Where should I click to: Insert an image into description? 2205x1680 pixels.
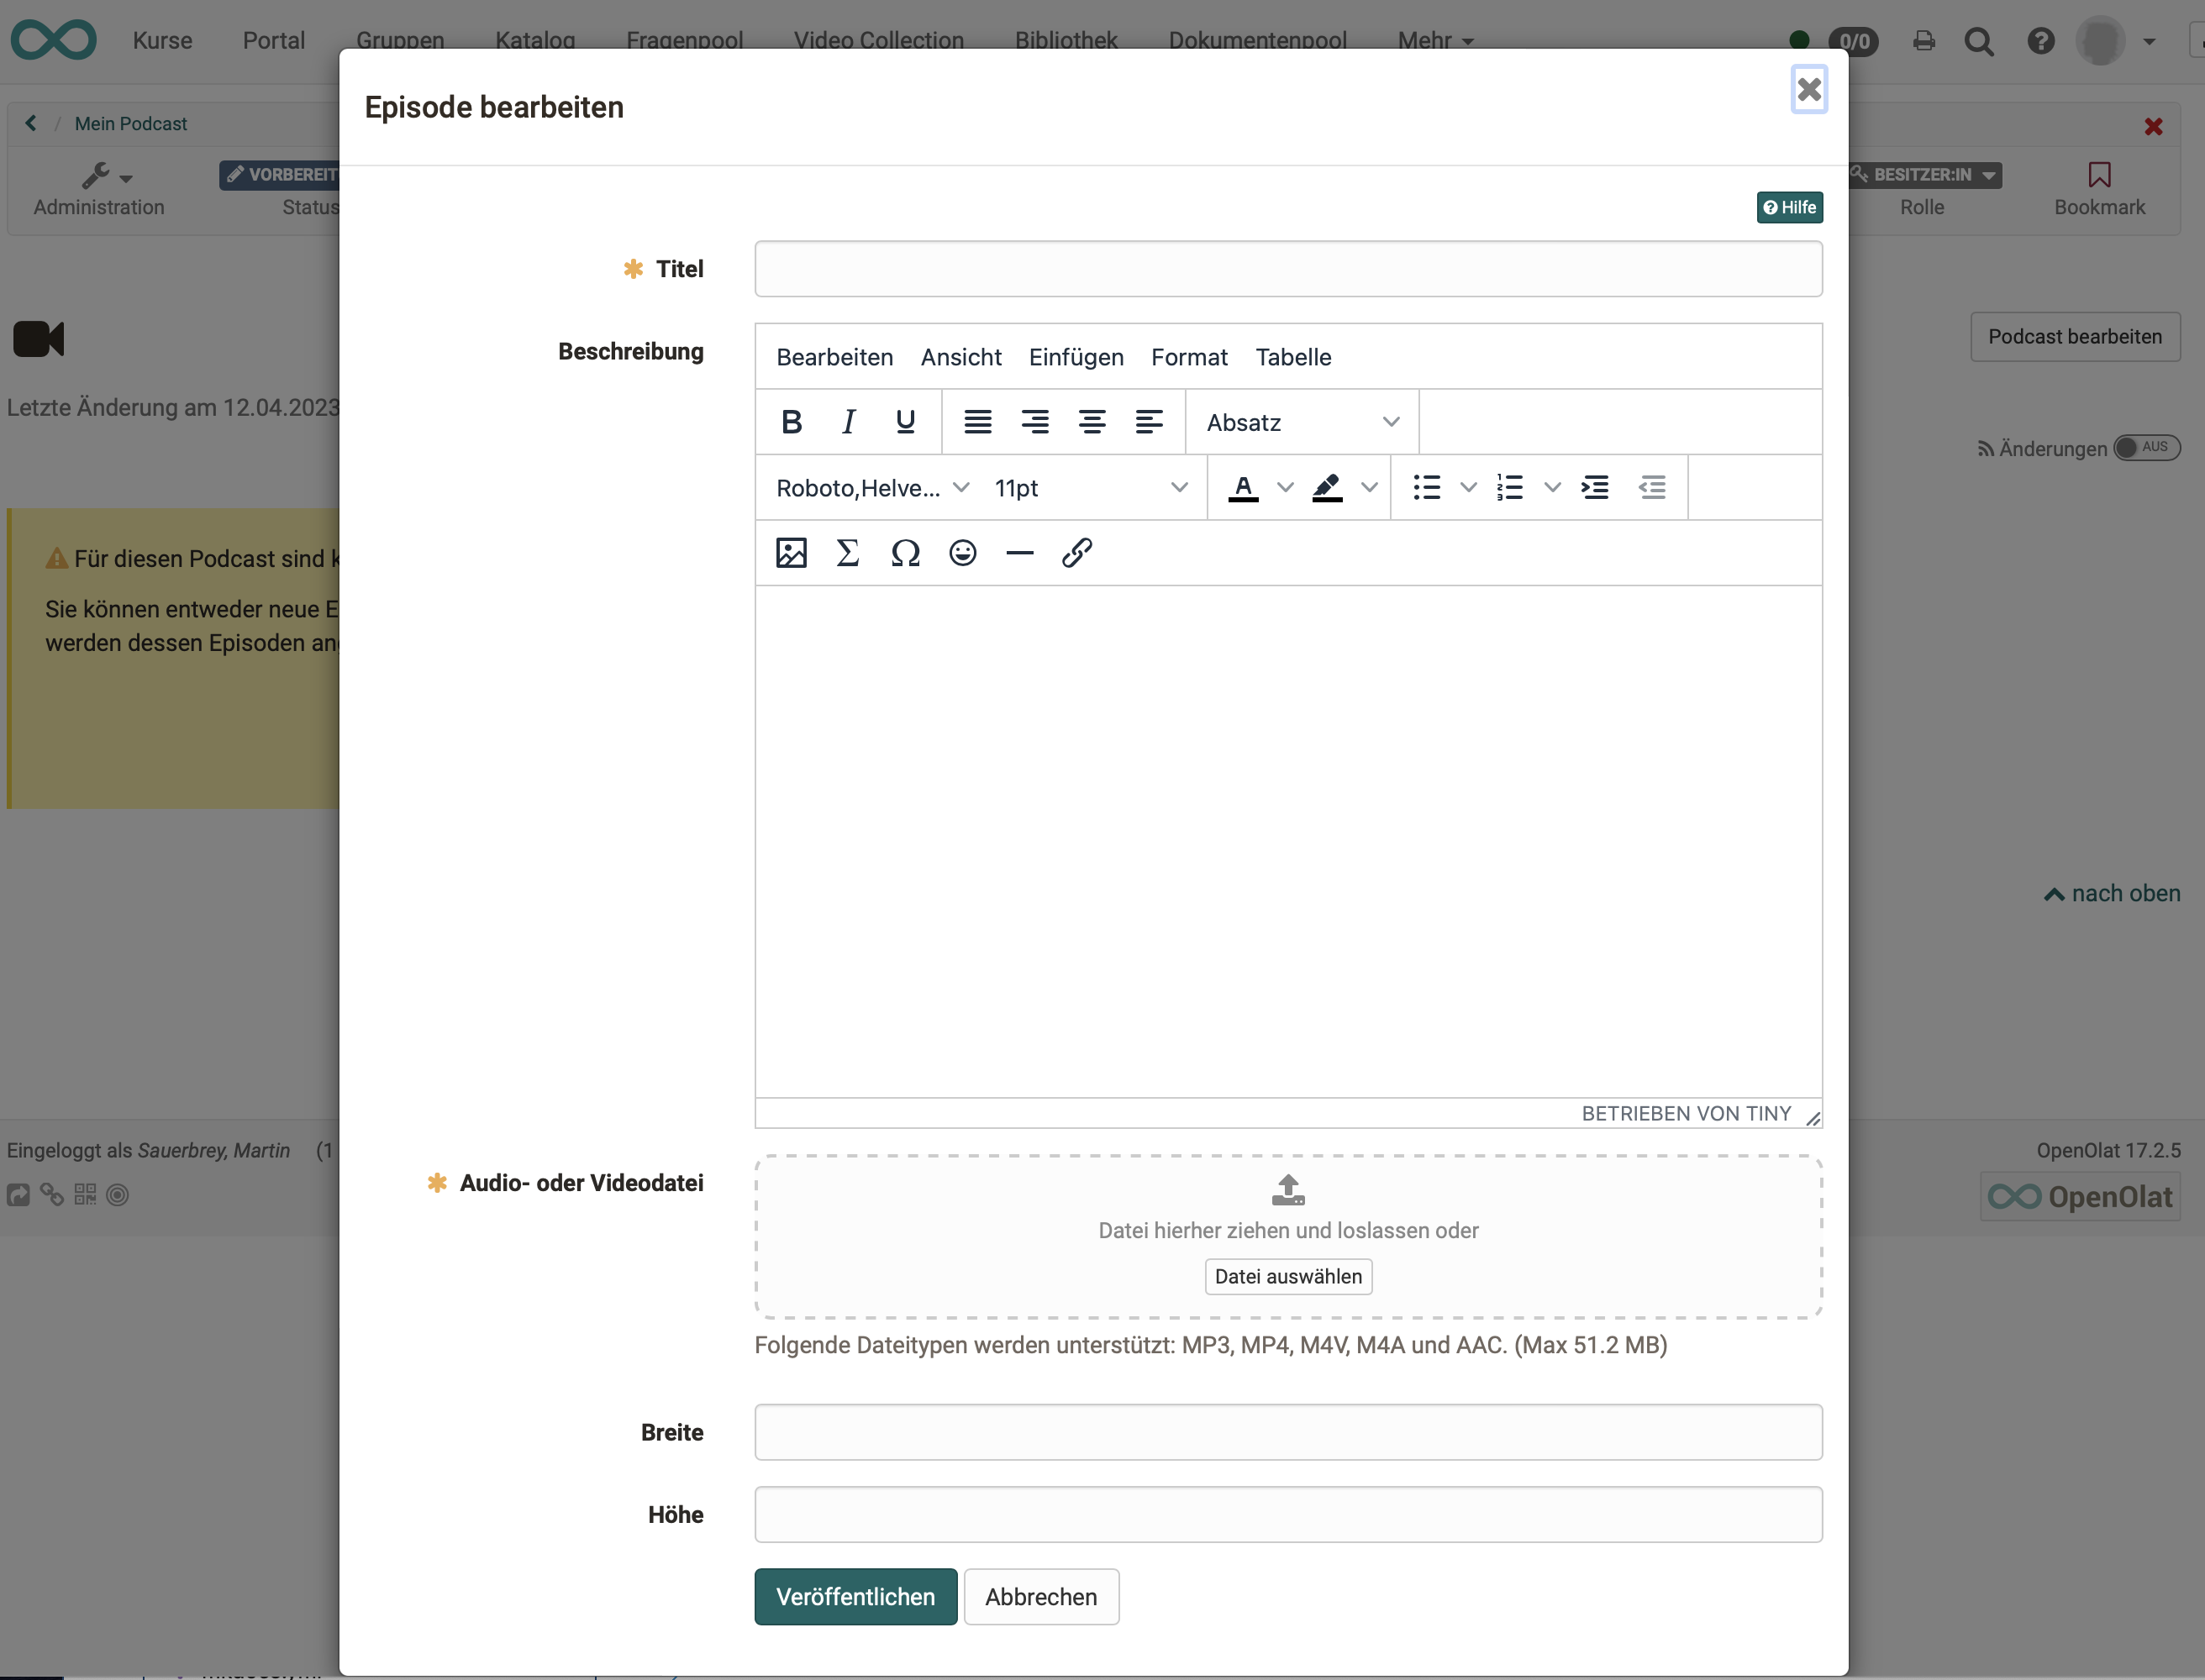792,553
